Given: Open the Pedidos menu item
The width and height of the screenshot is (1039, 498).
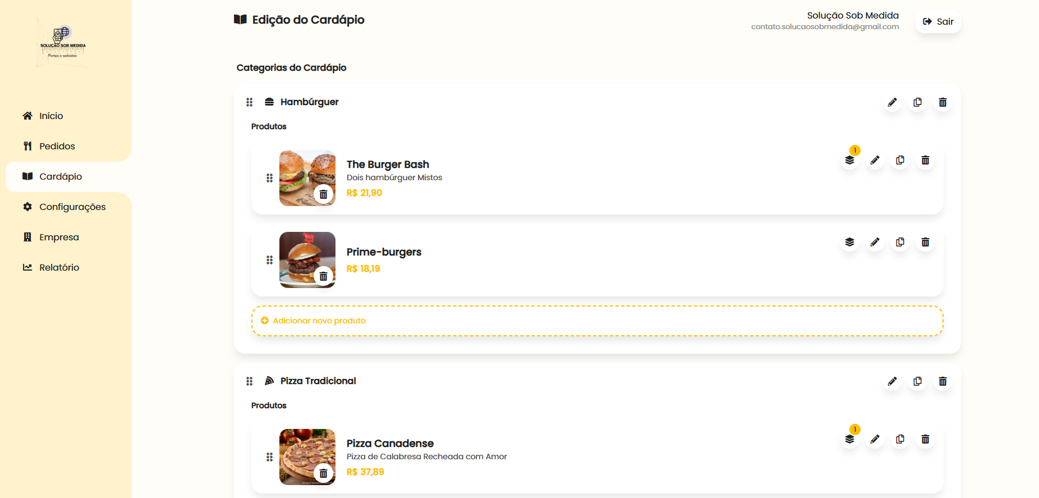Looking at the screenshot, I should click(57, 146).
